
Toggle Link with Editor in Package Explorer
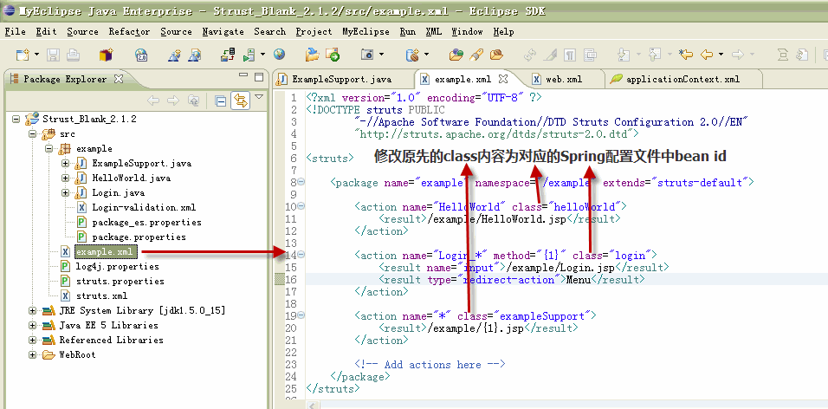(x=240, y=101)
